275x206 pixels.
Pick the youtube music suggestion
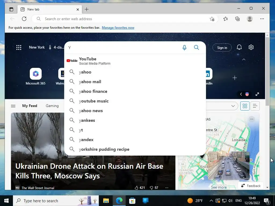pos(135,101)
